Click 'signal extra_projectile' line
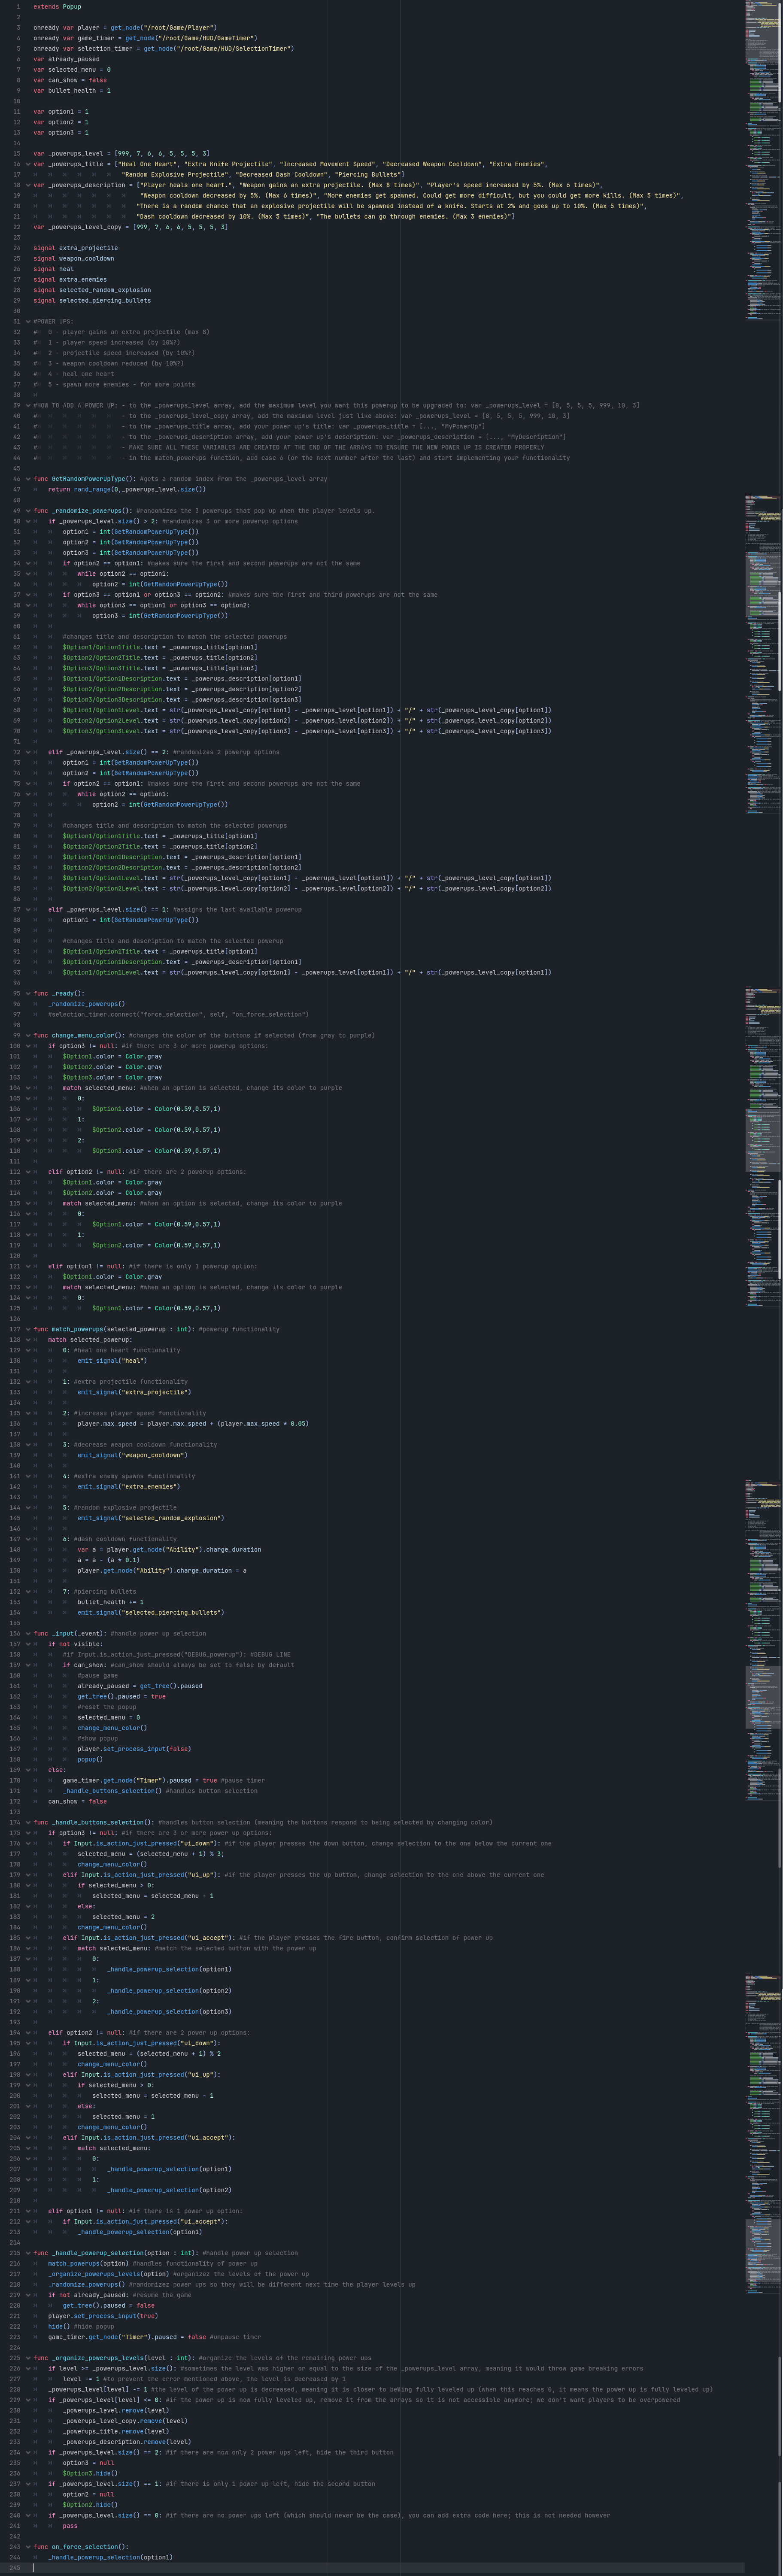783x2576 pixels. click(75, 248)
